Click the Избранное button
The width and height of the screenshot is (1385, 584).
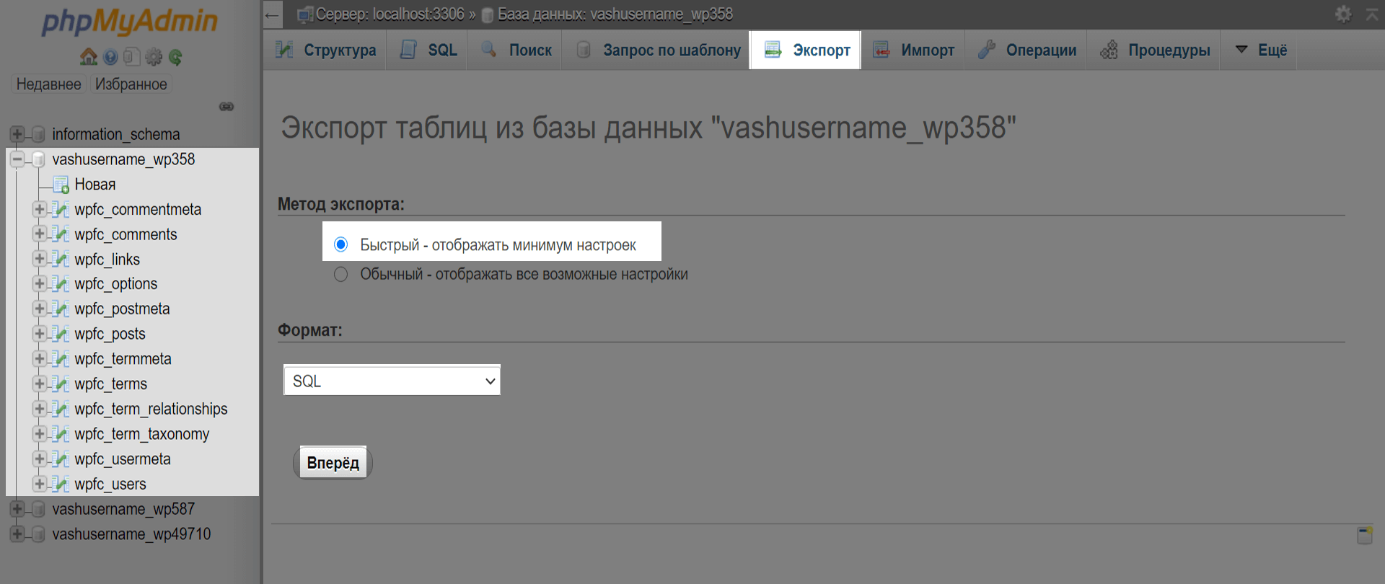[131, 84]
